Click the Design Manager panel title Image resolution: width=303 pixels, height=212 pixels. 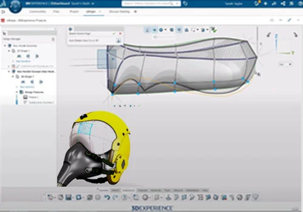[12, 39]
